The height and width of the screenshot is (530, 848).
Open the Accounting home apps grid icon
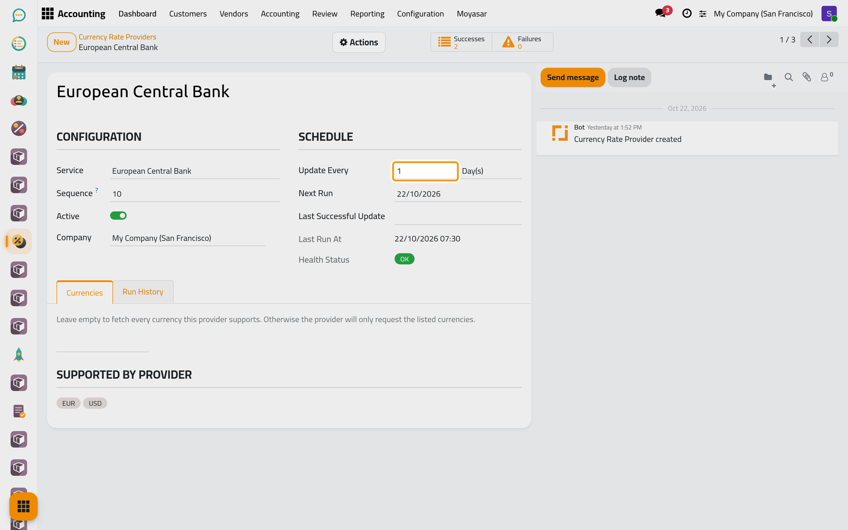tap(47, 14)
